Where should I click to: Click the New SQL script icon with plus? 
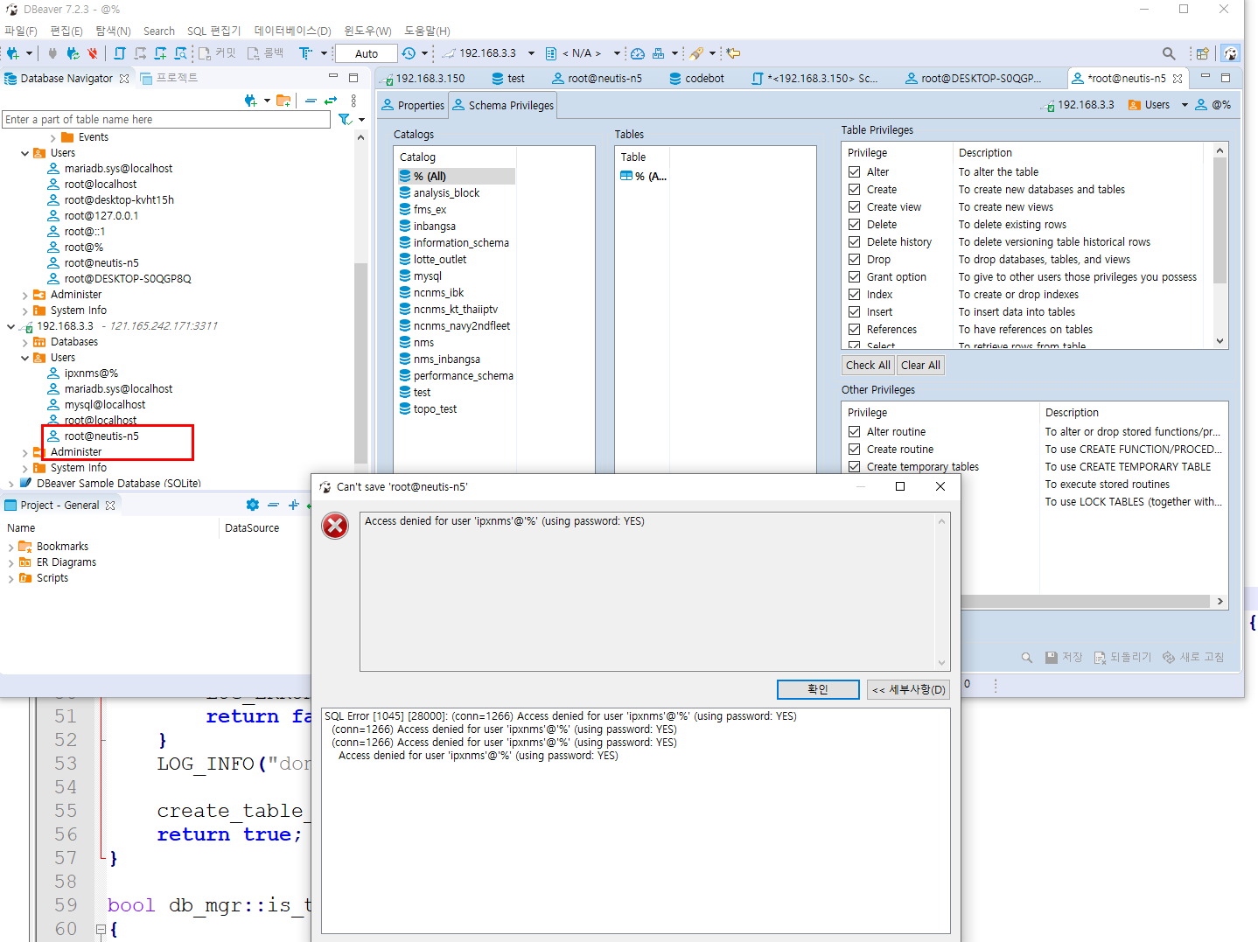(x=160, y=53)
